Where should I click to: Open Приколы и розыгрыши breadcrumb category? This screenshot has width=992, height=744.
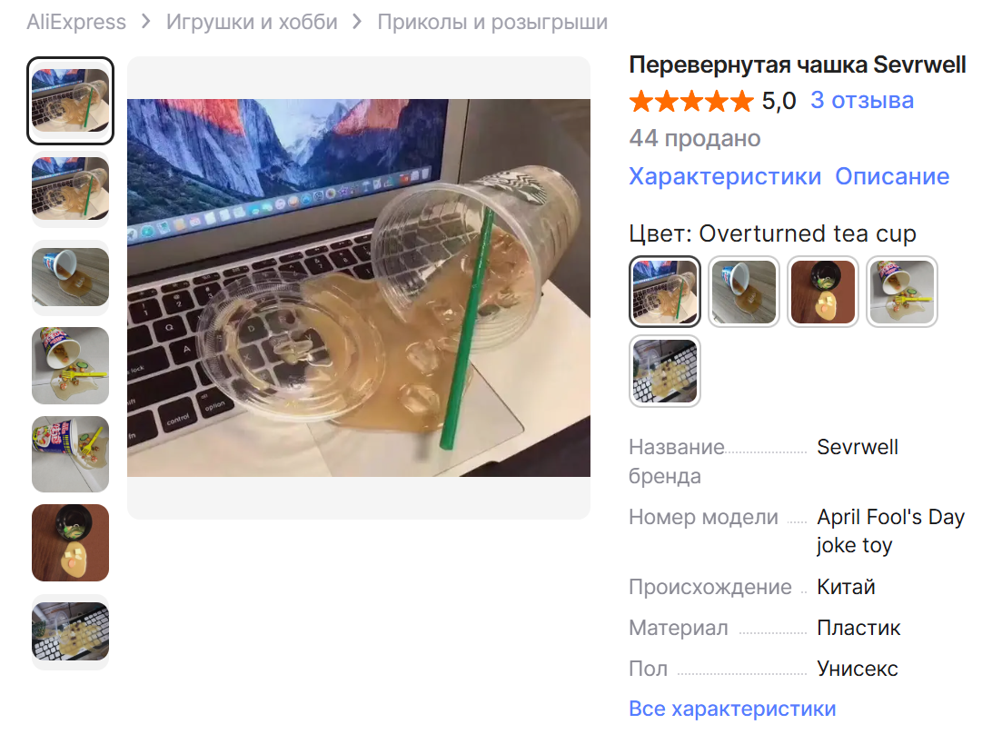coord(492,22)
